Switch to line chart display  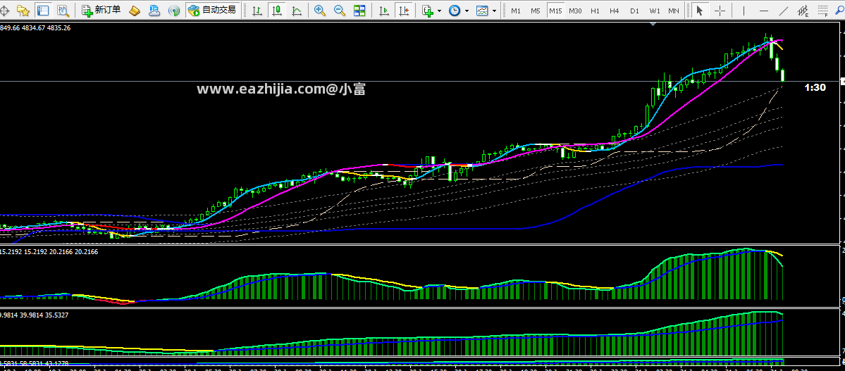[x=297, y=11]
